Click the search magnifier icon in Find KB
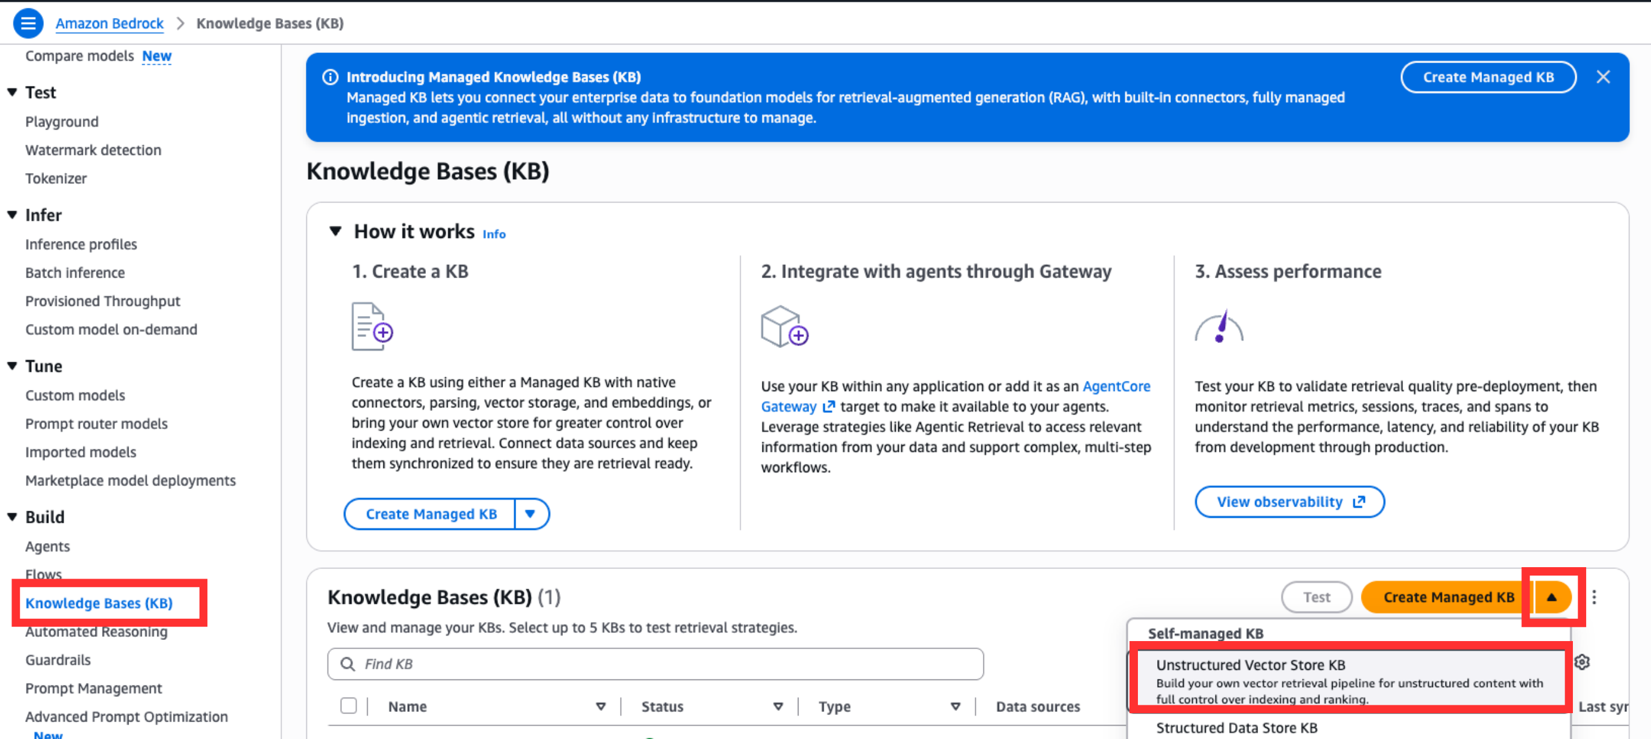The image size is (1651, 739). click(x=347, y=664)
